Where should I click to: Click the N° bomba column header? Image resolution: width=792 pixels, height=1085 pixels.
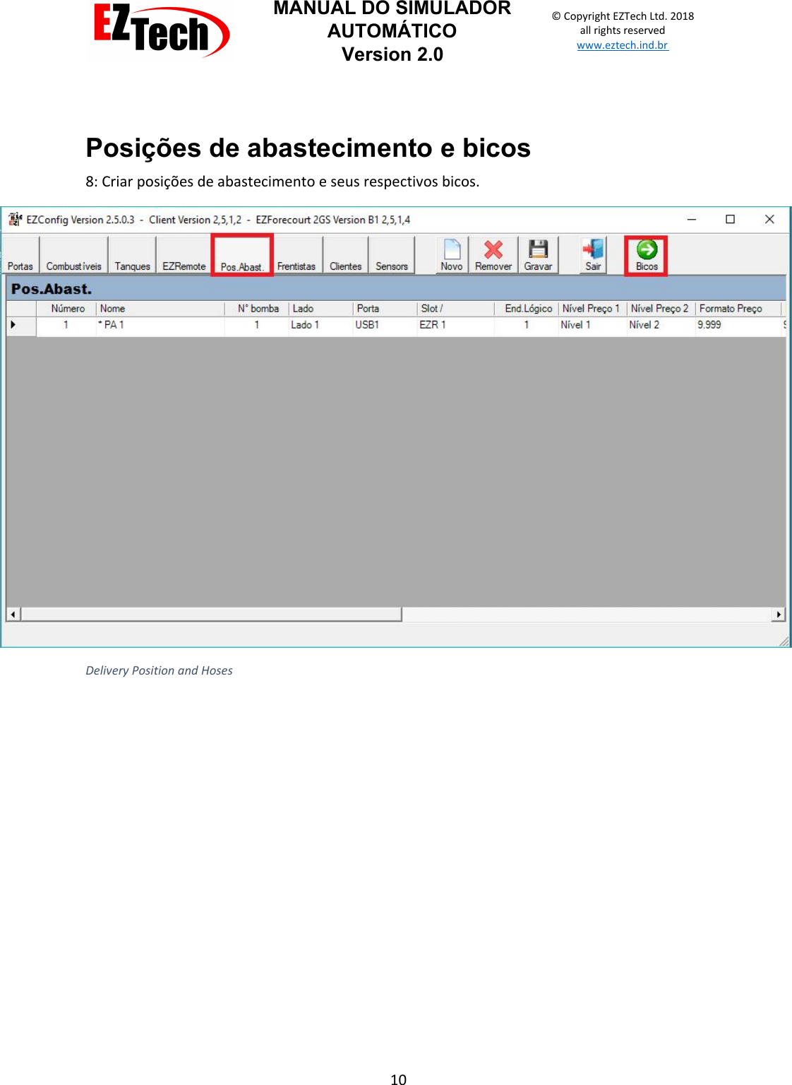coord(258,309)
